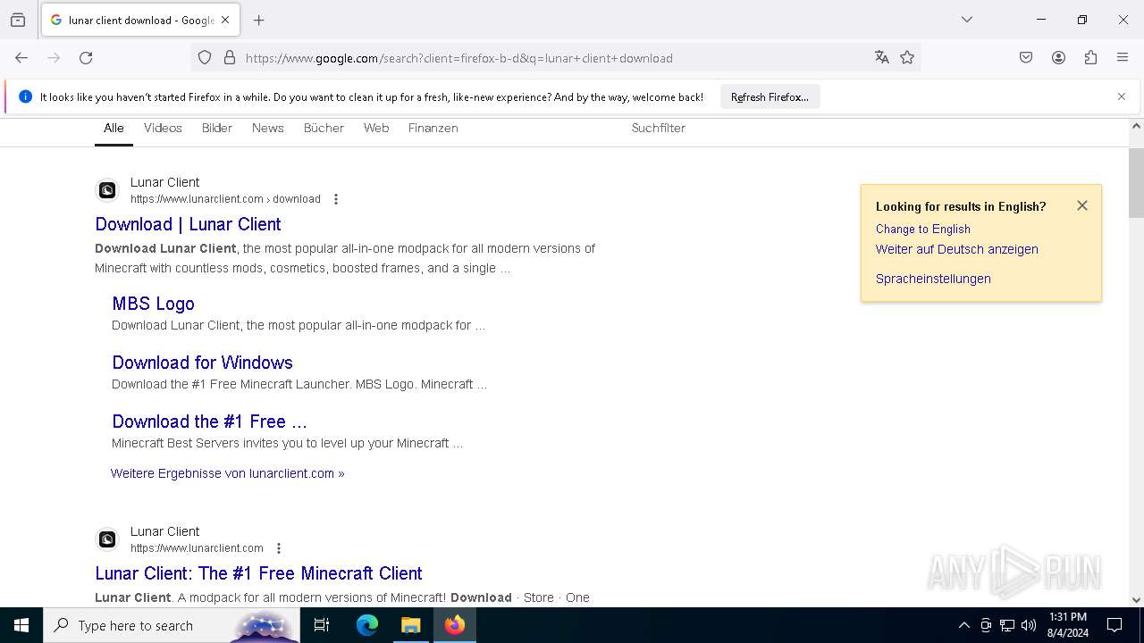
Task: Click the taskbar search box
Action: (172, 625)
